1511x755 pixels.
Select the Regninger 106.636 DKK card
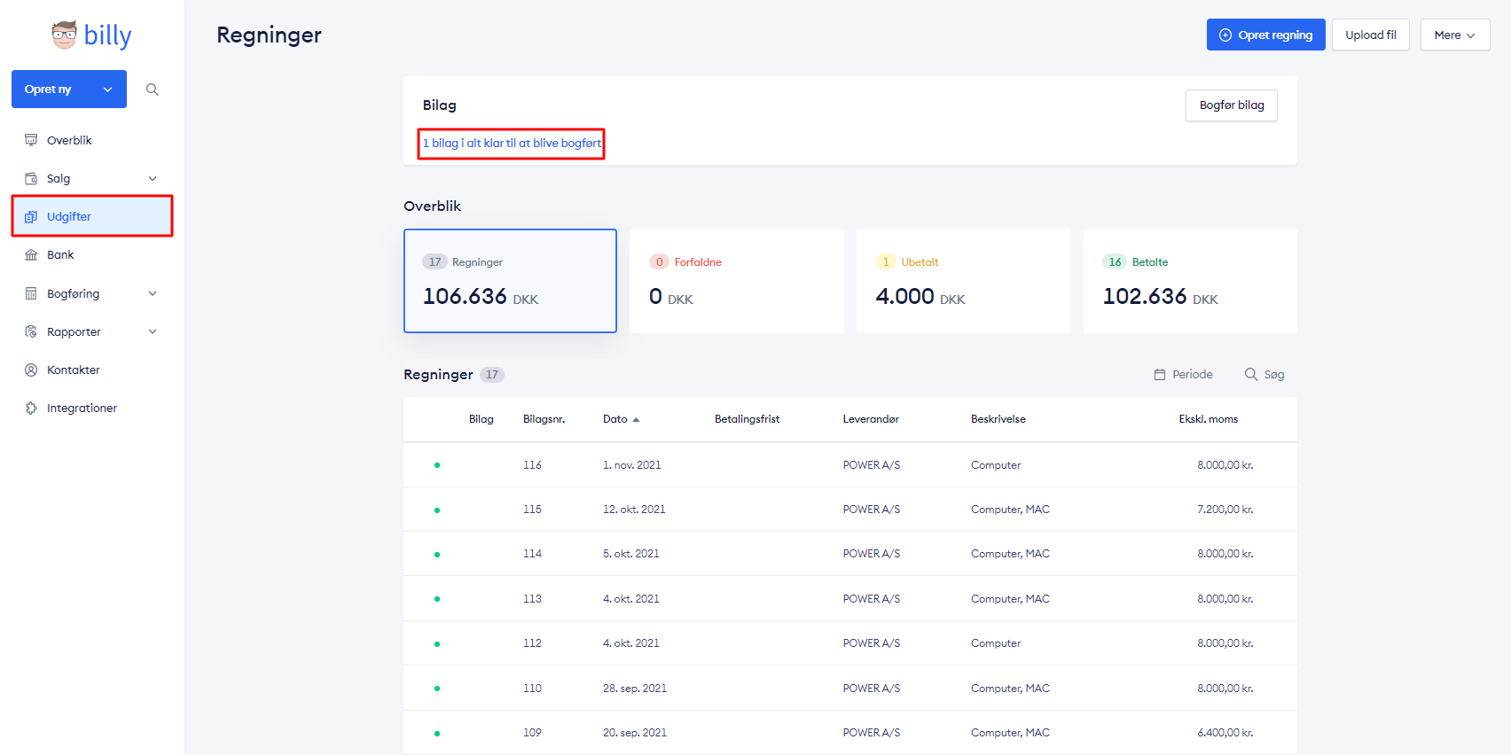[510, 281]
